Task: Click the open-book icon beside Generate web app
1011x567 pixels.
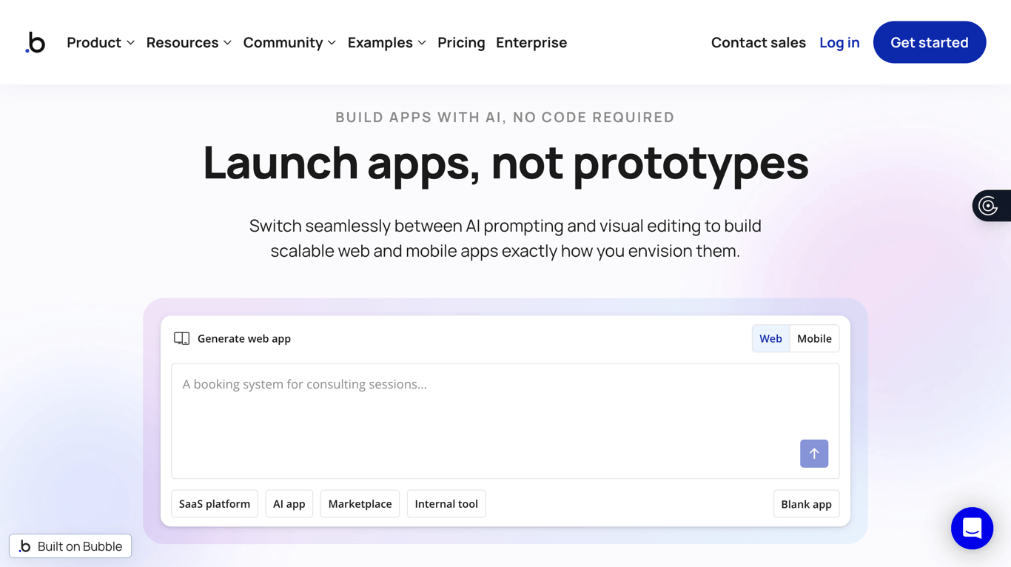Action: [x=181, y=338]
